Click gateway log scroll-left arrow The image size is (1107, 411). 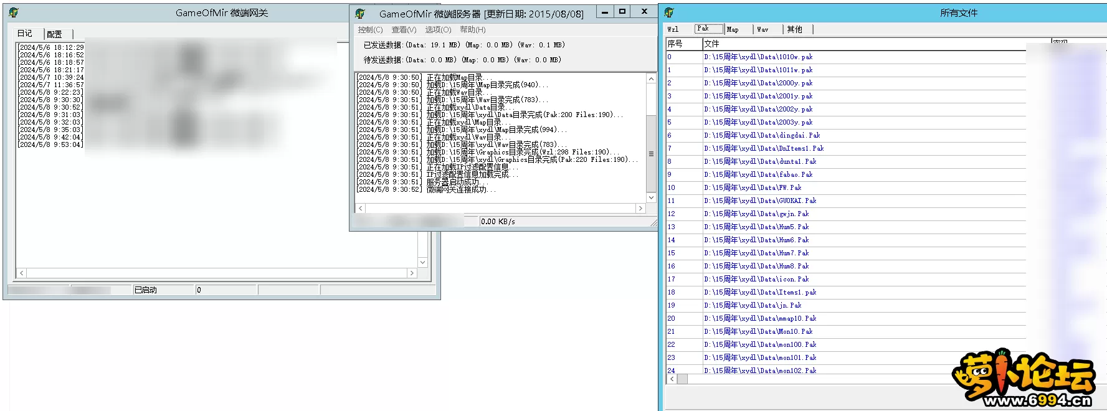22,273
